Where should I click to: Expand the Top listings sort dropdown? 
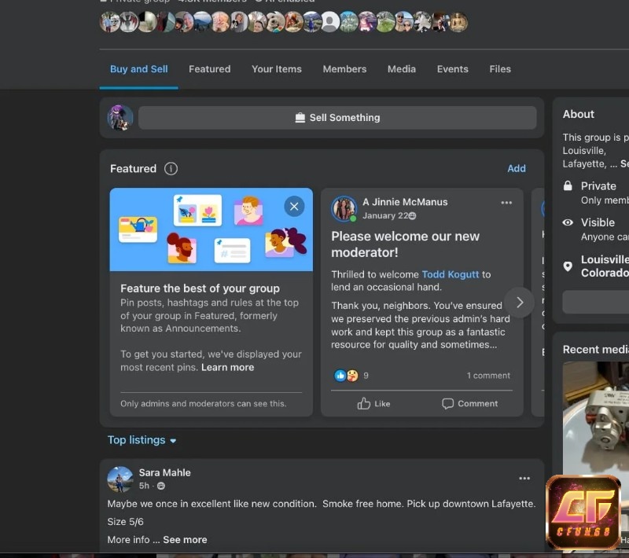[142, 440]
